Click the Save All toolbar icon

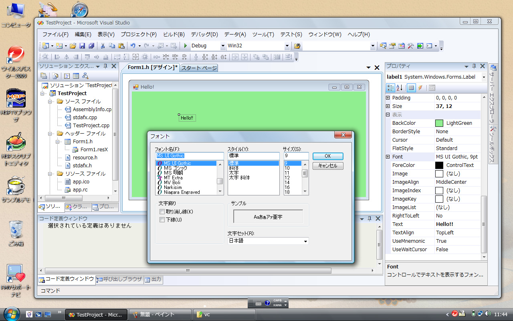(91, 46)
